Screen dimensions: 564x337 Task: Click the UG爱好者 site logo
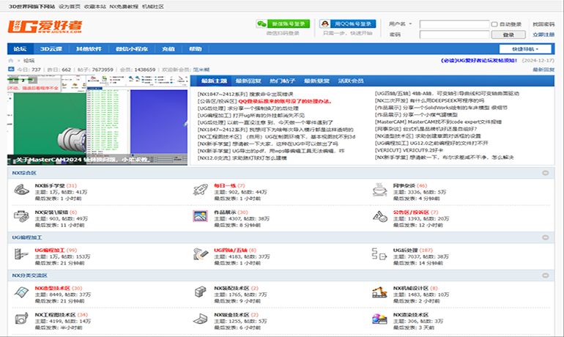pos(45,26)
